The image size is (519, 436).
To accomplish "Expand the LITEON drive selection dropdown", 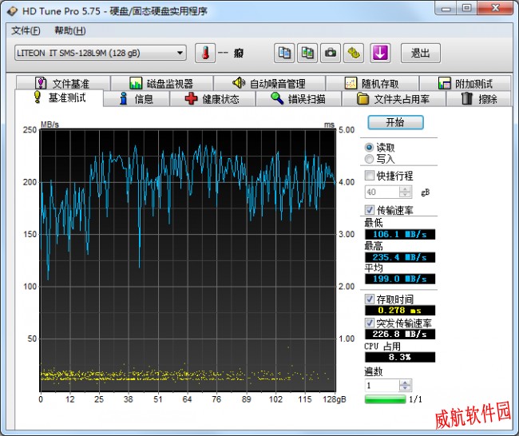I will click(101, 53).
